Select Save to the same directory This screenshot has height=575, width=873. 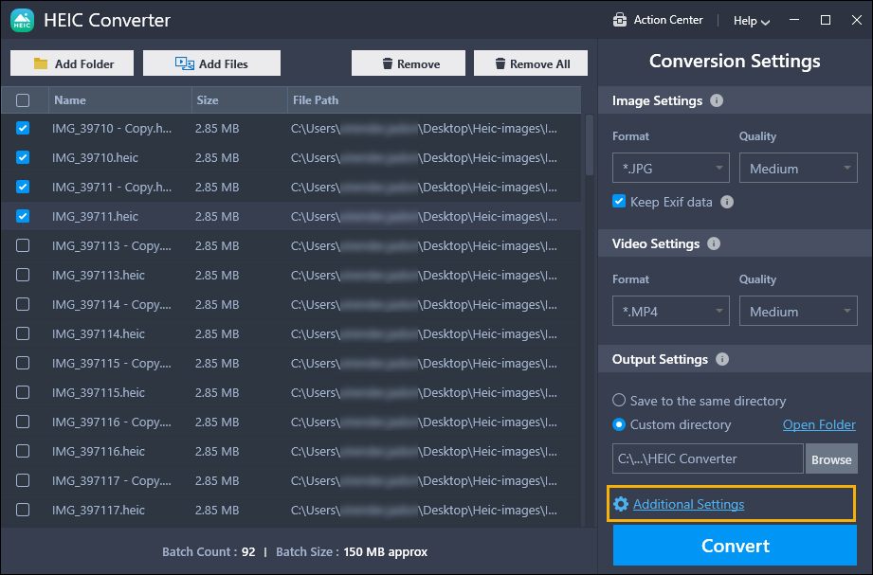click(619, 400)
